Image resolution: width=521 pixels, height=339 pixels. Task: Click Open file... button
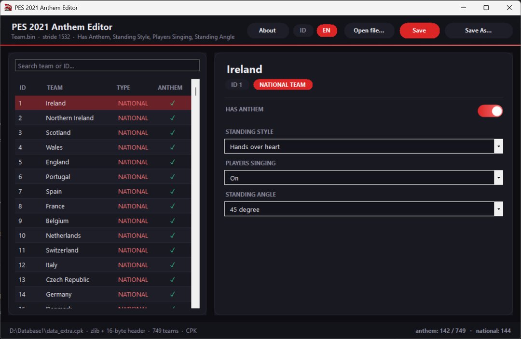coord(369,30)
